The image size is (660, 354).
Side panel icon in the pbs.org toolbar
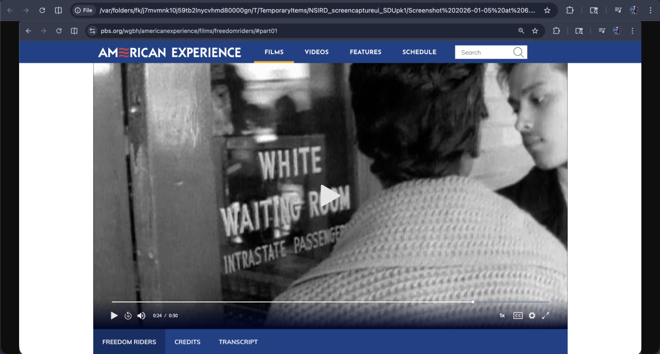(x=74, y=31)
